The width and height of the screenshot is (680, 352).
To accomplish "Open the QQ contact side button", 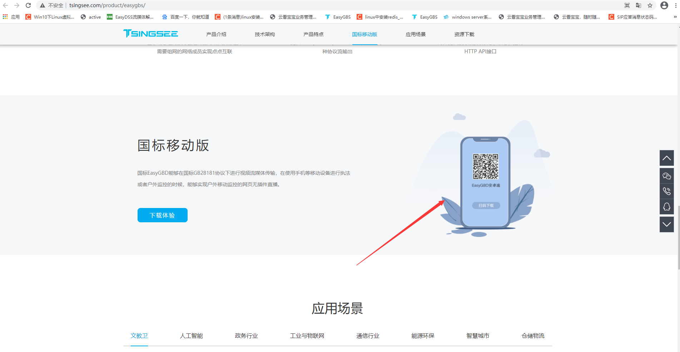I will [667, 207].
